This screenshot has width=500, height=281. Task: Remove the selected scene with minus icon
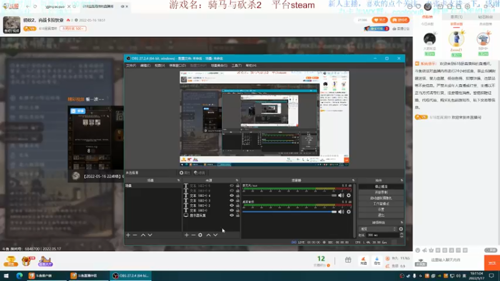click(x=135, y=235)
